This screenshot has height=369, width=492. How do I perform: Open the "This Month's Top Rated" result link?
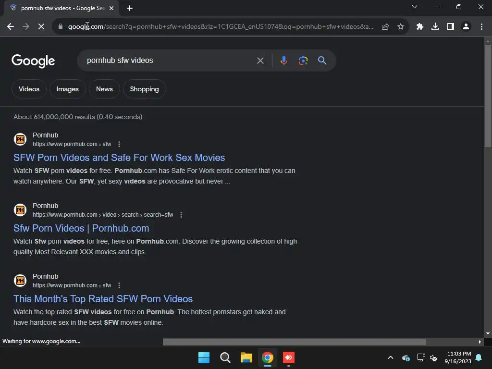tap(103, 299)
